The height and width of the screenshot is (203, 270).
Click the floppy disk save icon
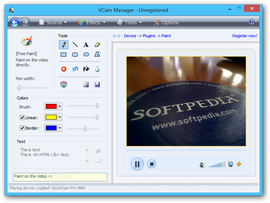(97, 85)
